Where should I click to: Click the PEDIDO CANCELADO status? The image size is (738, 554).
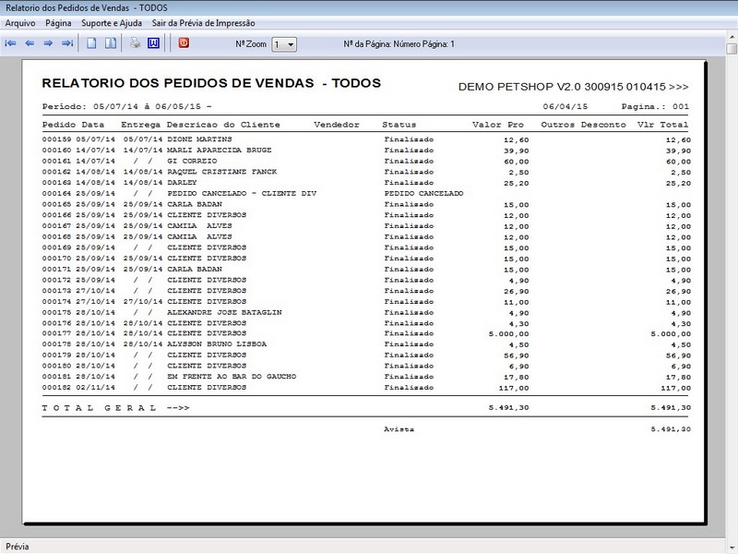point(423,194)
